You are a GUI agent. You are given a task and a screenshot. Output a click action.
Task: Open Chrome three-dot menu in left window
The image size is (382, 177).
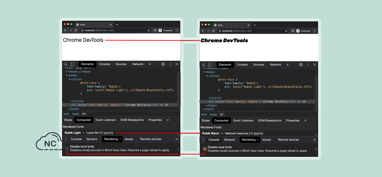[x=177, y=31]
